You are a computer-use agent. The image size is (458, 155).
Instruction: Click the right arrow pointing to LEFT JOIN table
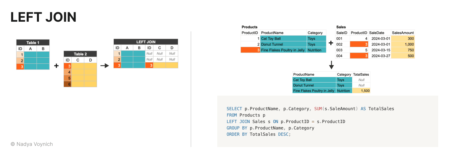[105, 66]
